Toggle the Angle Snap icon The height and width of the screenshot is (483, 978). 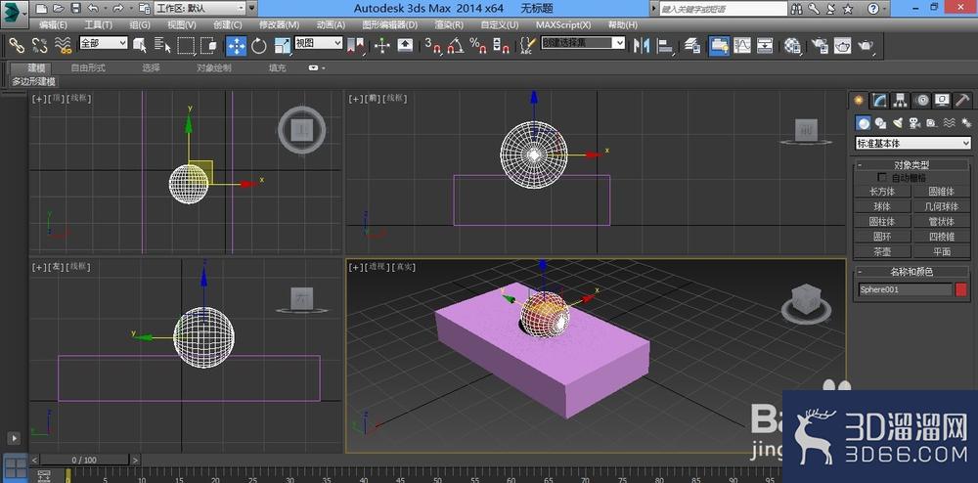[456, 45]
